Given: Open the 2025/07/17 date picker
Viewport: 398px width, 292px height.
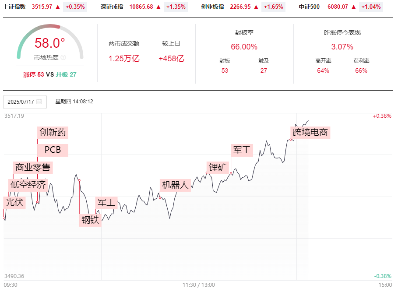Looking at the screenshot, I should pos(25,102).
